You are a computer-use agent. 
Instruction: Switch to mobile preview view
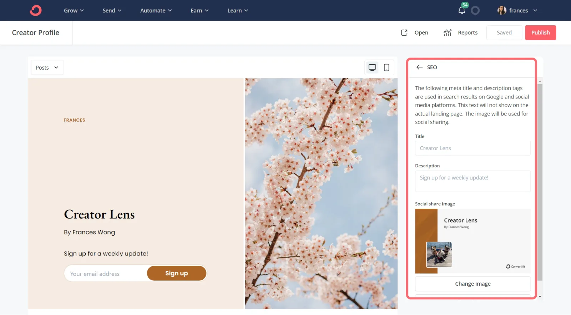click(386, 67)
